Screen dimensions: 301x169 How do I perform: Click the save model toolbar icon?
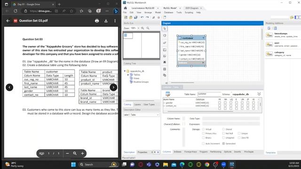pyautogui.click(x=136, y=17)
